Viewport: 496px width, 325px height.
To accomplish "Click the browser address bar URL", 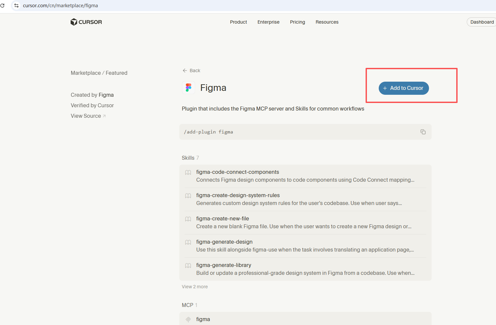I will tap(60, 6).
